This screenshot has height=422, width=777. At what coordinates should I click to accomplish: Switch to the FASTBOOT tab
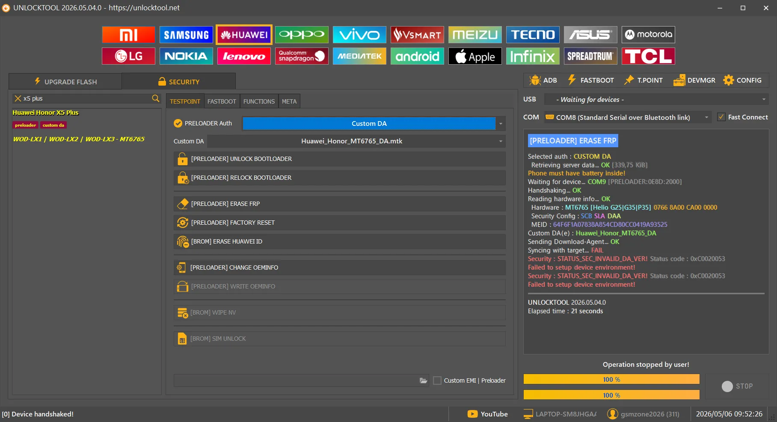tap(222, 101)
